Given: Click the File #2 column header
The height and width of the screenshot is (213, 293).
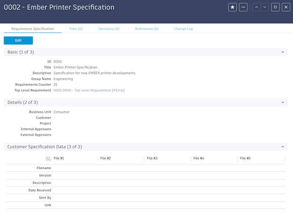Looking at the screenshot, I should tap(105, 158).
